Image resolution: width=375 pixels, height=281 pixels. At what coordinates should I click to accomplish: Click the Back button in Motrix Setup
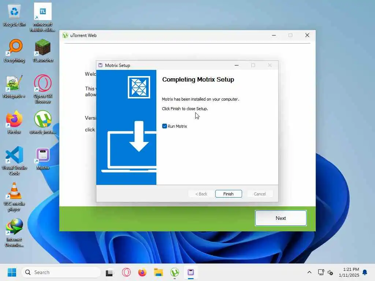[x=201, y=194]
